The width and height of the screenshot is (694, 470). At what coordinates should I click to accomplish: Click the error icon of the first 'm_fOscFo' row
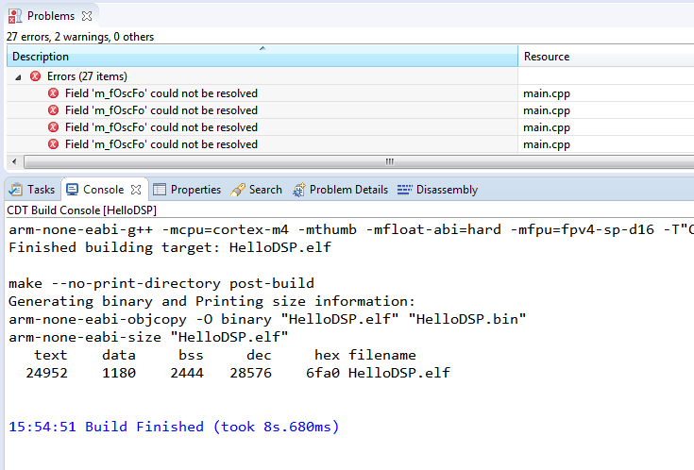pos(55,93)
